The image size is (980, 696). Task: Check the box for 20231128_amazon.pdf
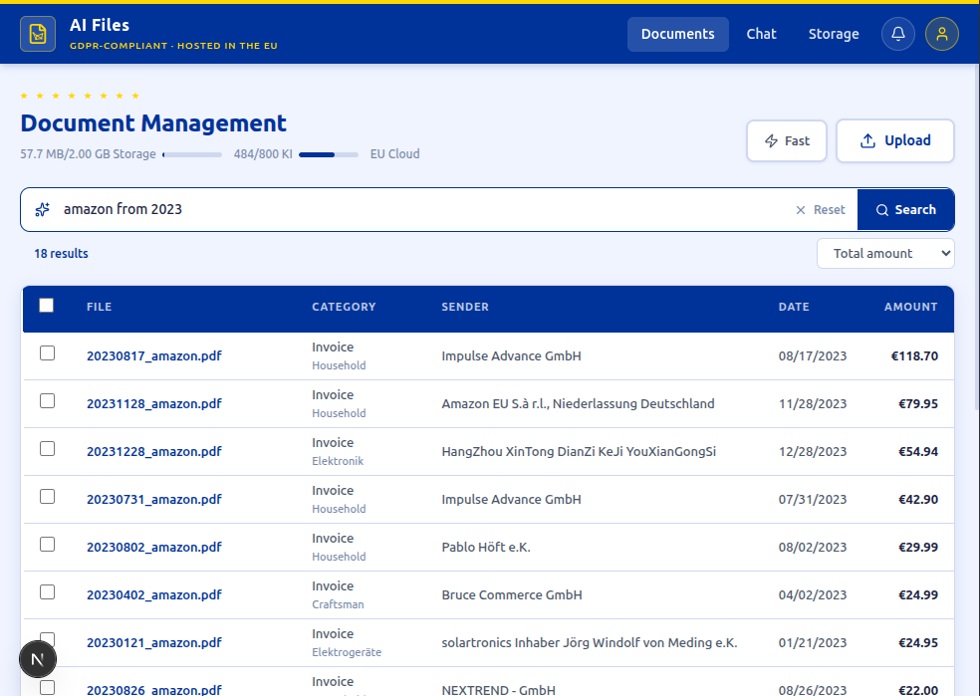[x=47, y=400]
